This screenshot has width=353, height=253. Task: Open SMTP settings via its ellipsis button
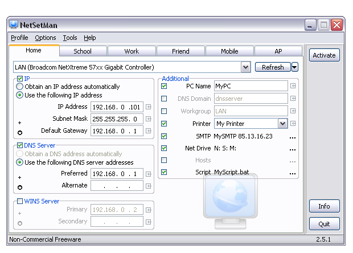click(293, 137)
